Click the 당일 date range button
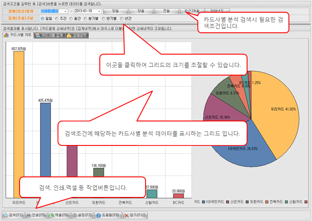312x221 pixels. pos(115,11)
